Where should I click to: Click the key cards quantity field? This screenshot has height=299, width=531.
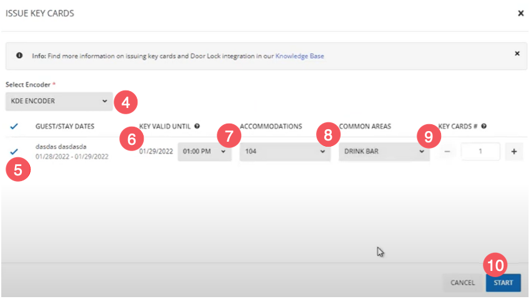point(480,152)
